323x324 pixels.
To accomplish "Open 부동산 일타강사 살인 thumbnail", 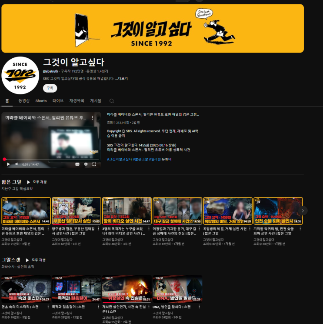I will [x=77, y=211].
